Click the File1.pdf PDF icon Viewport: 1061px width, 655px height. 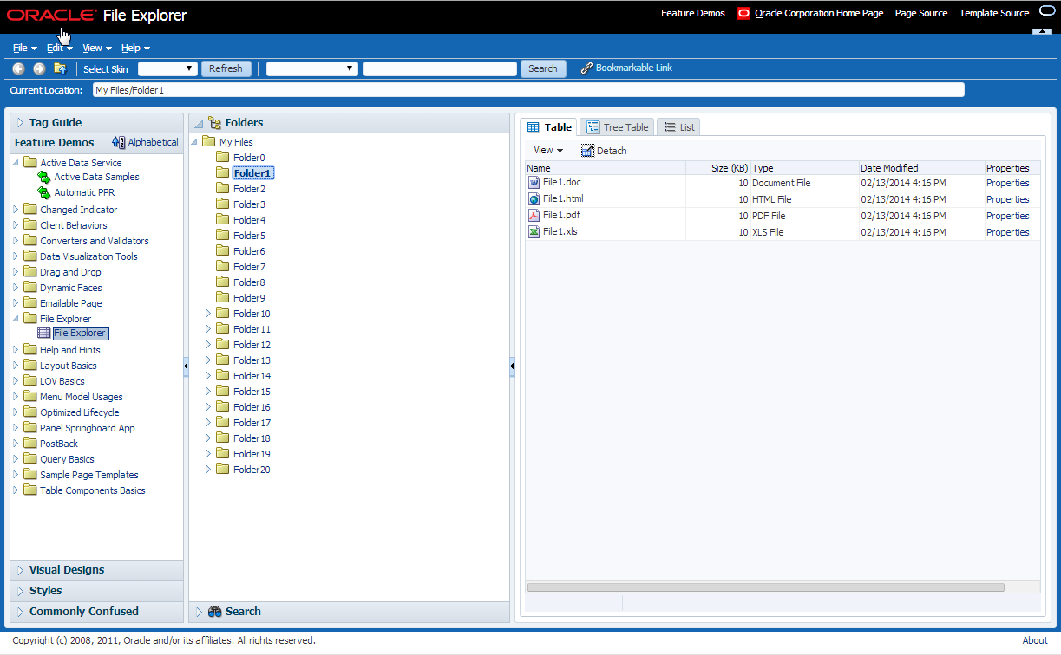point(534,216)
